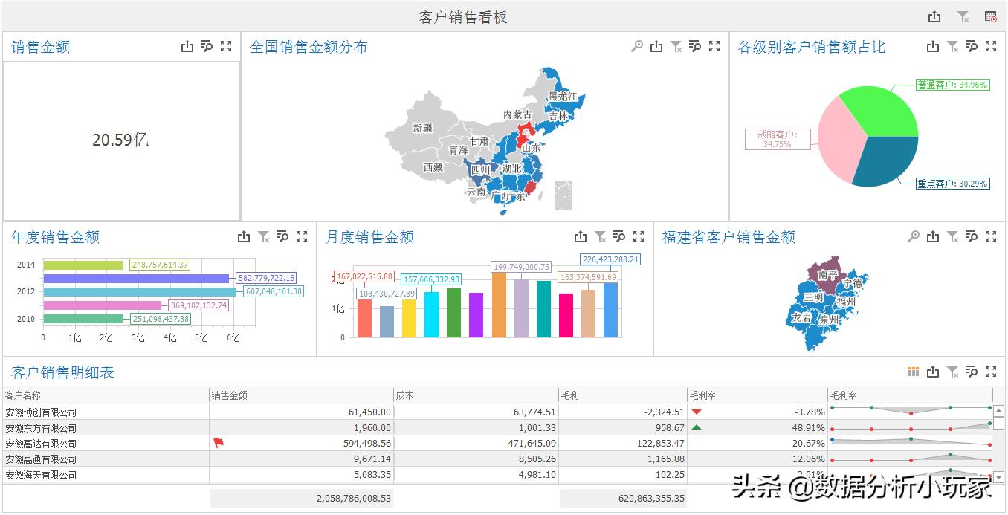Screen dimensions: 1008x515
Task: Expand the 客户销售明细表 panel to fullscreen
Action: (x=991, y=371)
